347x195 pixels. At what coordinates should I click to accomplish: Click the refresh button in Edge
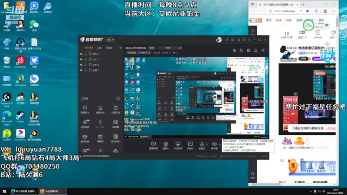316,11
